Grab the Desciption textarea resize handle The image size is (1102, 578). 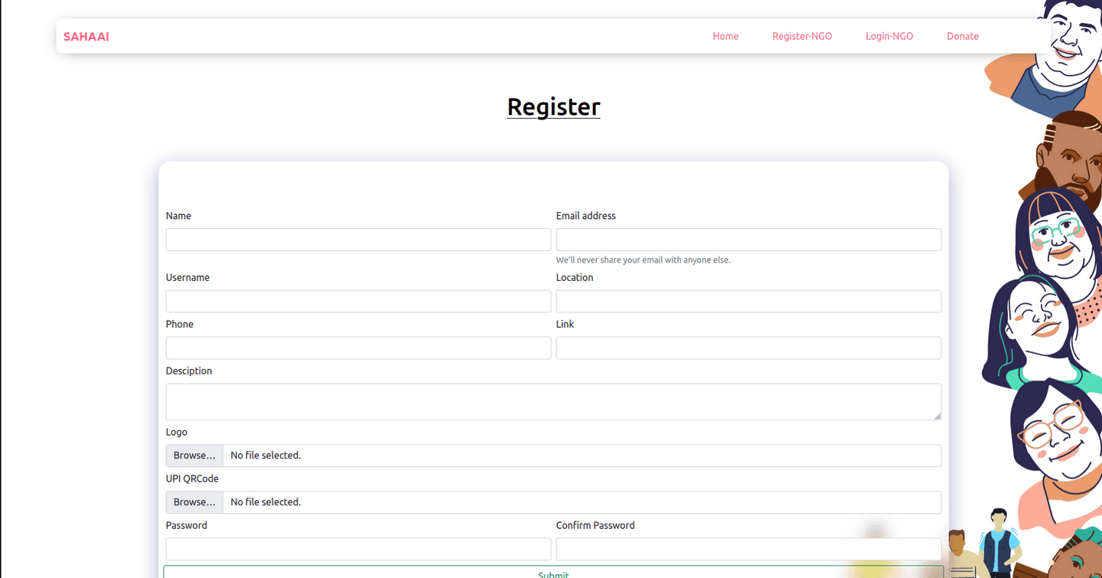(x=937, y=416)
